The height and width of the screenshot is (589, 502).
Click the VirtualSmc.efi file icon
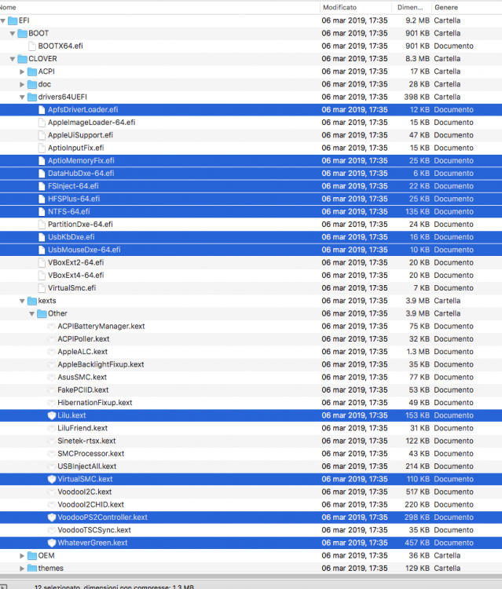pos(42,288)
